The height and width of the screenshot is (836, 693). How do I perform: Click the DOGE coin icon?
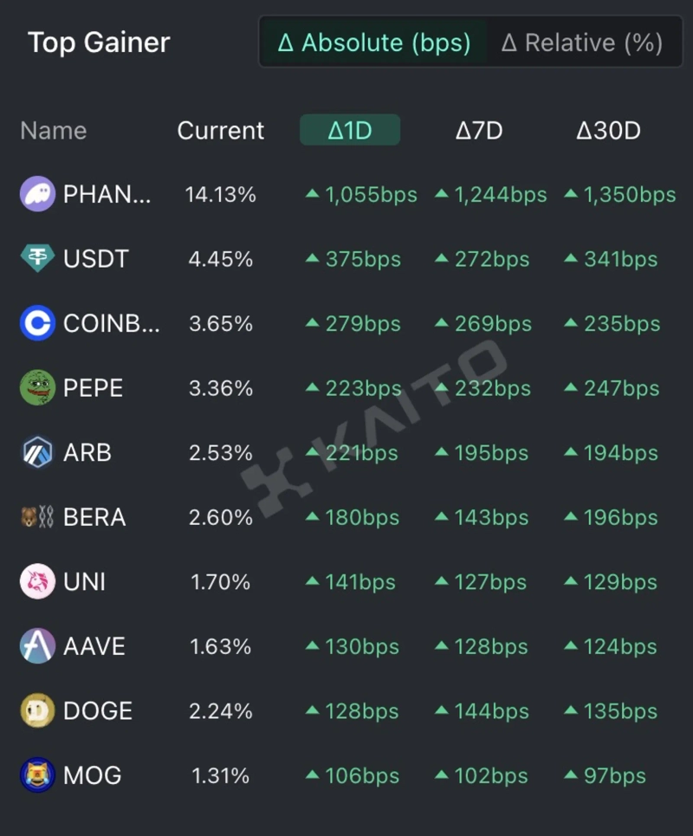[x=37, y=711]
